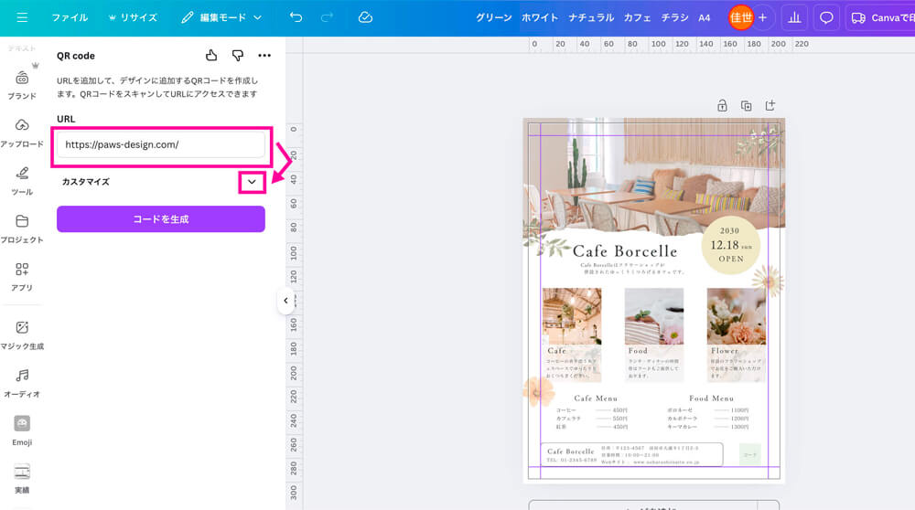Open the ファイル menu

point(70,17)
